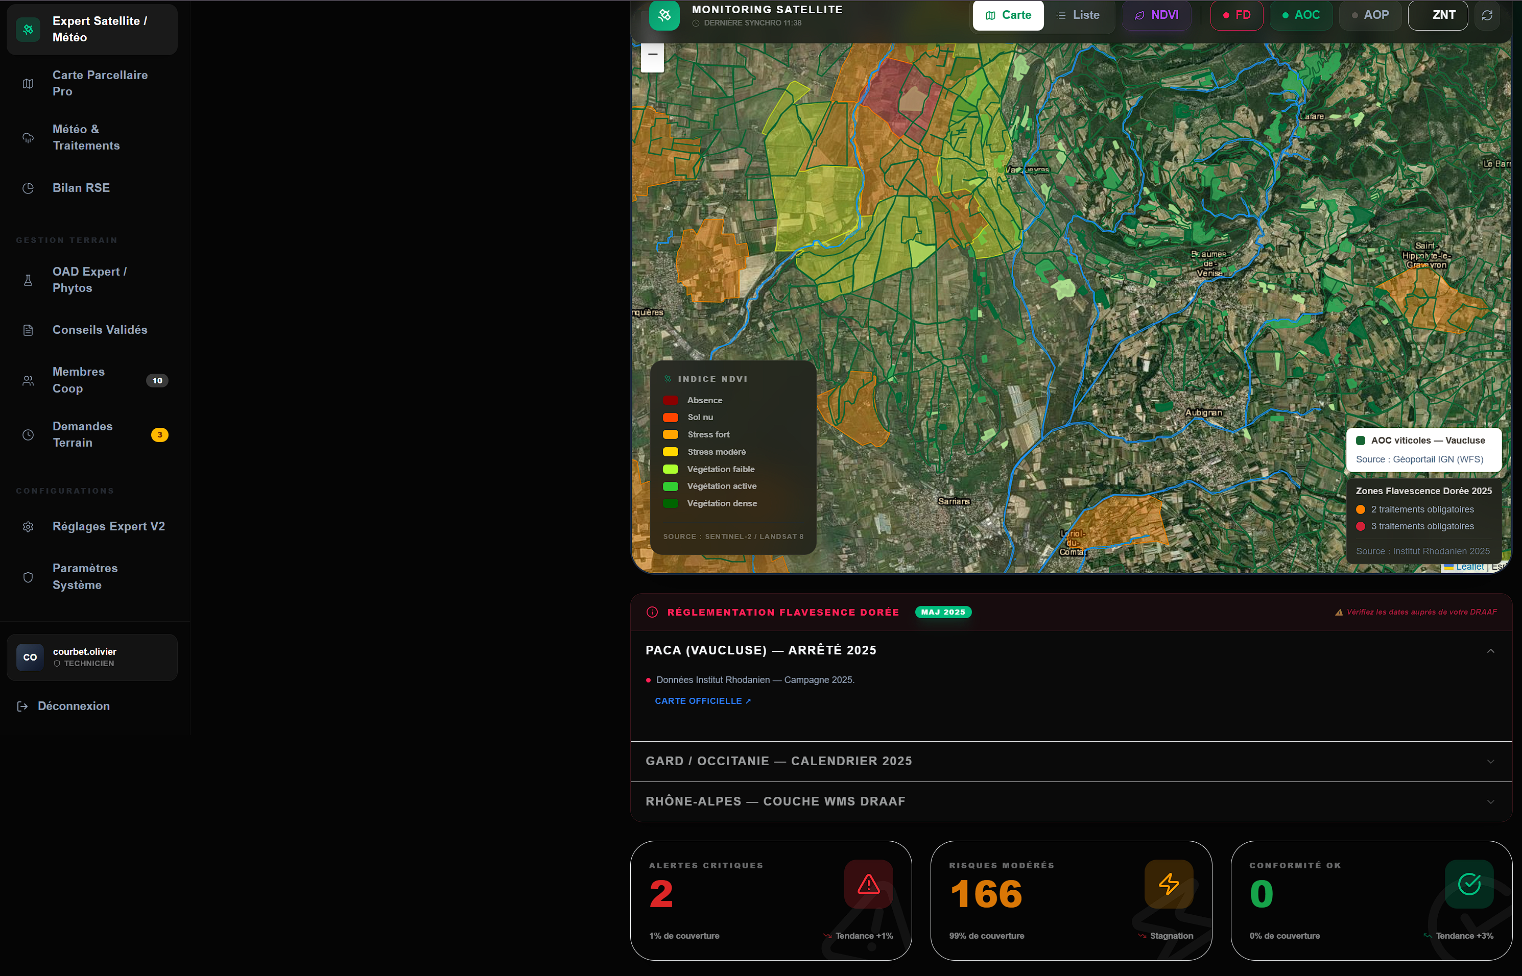The width and height of the screenshot is (1522, 976).
Task: Click the 'Tendance +3%' label
Action: coord(1464,936)
